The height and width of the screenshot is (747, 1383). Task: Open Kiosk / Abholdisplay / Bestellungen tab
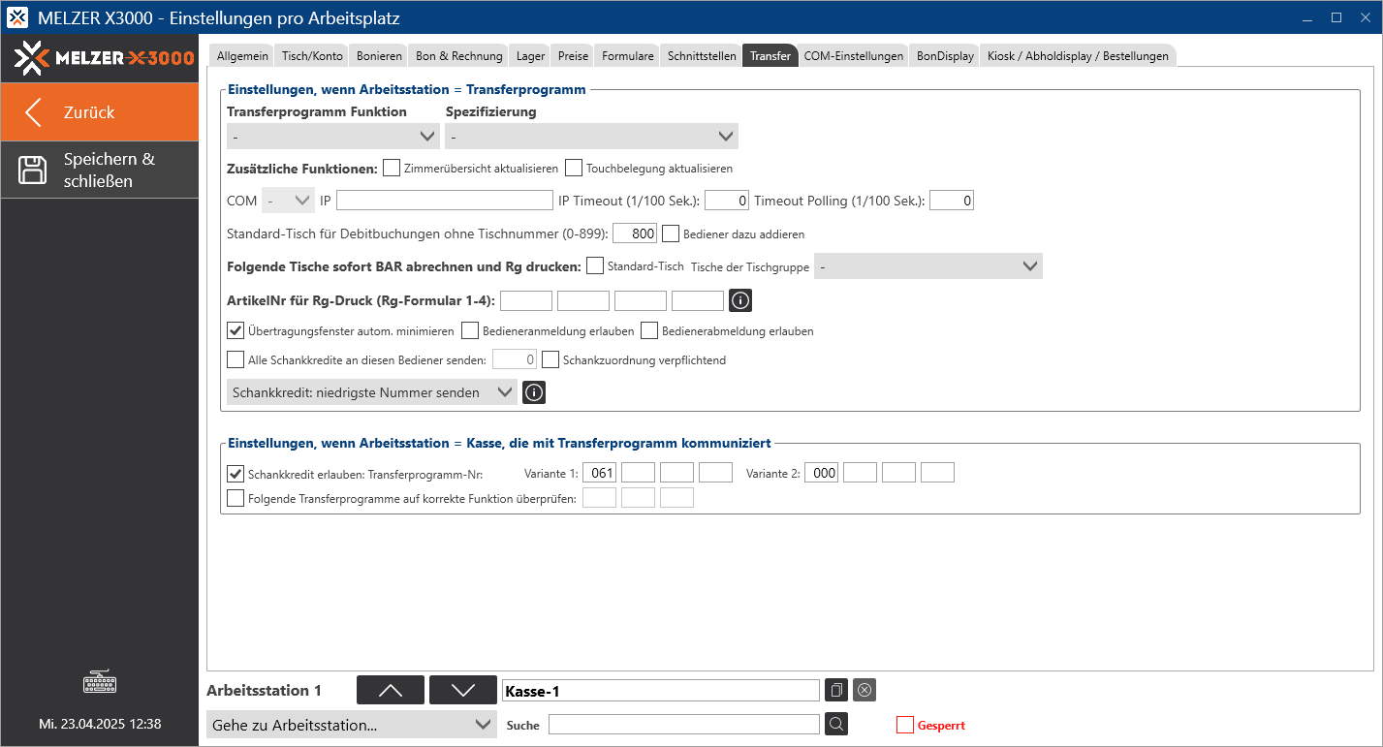[1078, 56]
